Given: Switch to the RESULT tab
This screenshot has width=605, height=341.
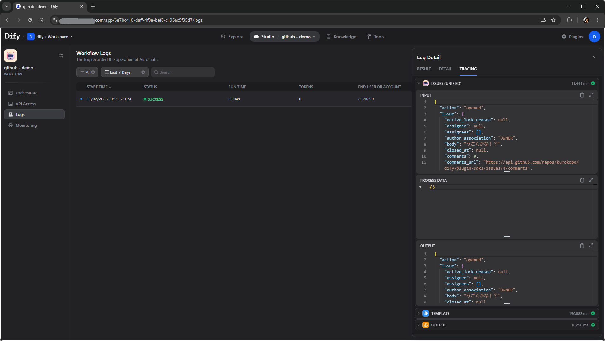Looking at the screenshot, I should 424,69.
